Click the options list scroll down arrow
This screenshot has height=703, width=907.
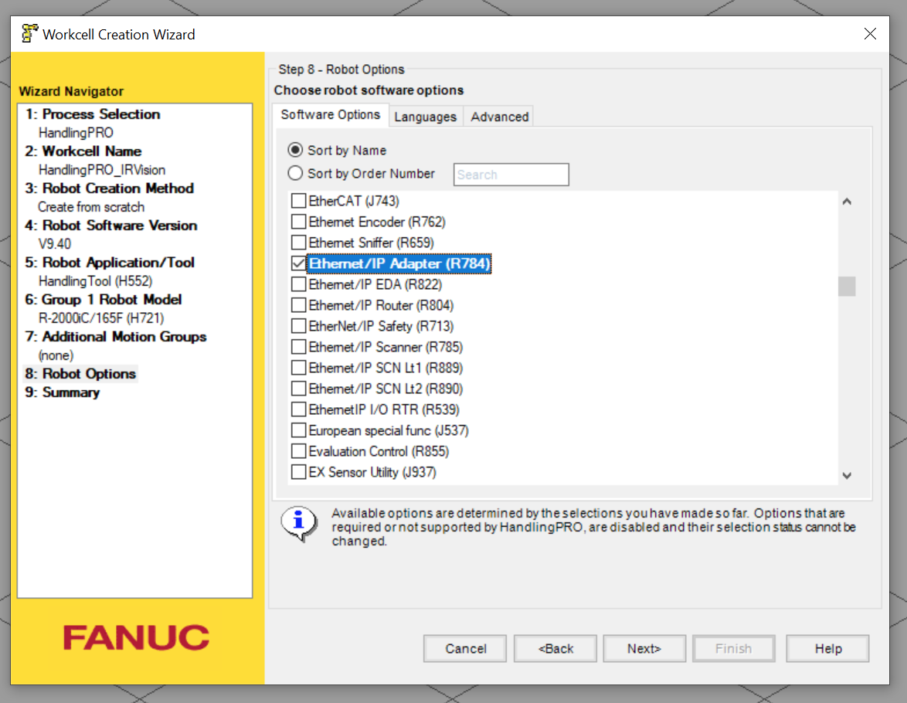point(847,476)
